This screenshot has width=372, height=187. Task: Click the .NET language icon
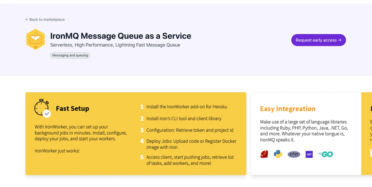[309, 154]
